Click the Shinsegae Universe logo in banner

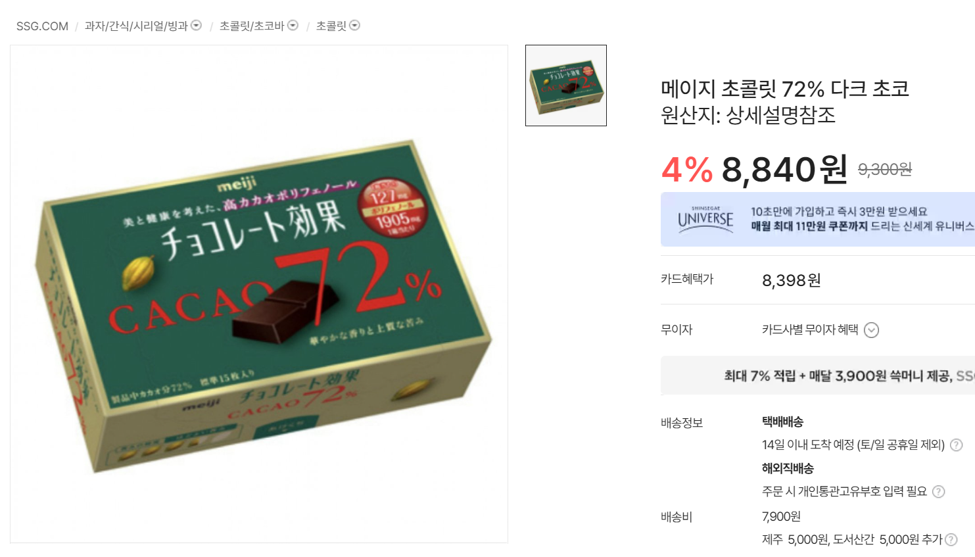pos(705,218)
